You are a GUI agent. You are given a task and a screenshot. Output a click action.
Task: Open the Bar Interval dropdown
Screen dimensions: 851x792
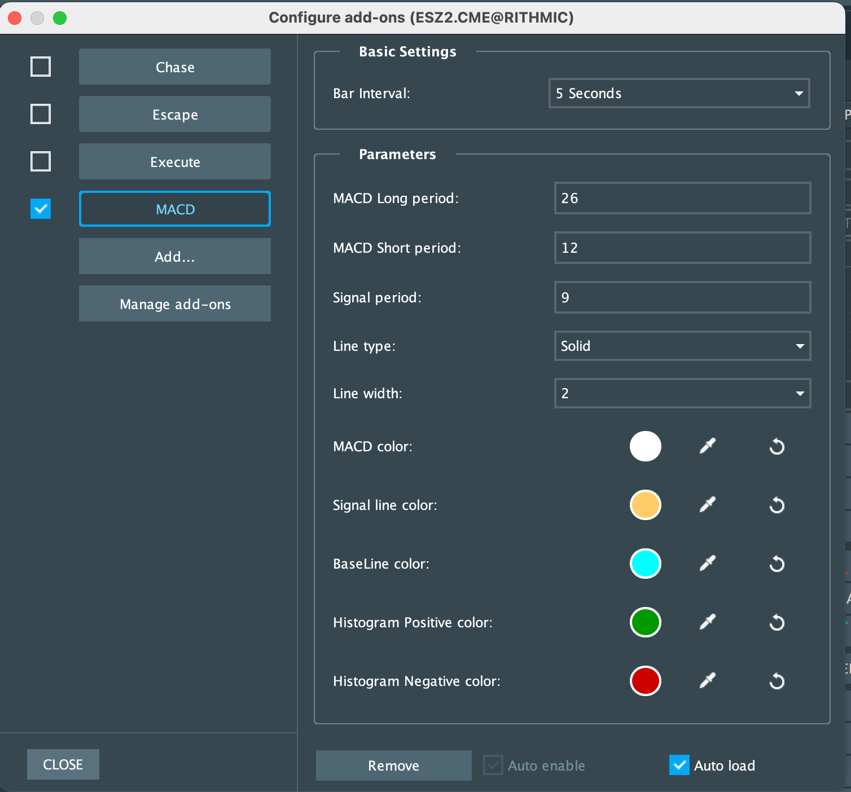(679, 94)
